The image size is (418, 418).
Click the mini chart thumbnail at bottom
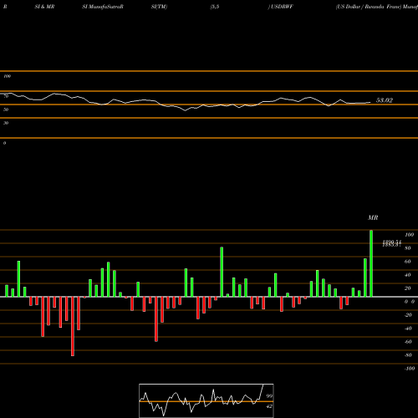[x=206, y=400]
